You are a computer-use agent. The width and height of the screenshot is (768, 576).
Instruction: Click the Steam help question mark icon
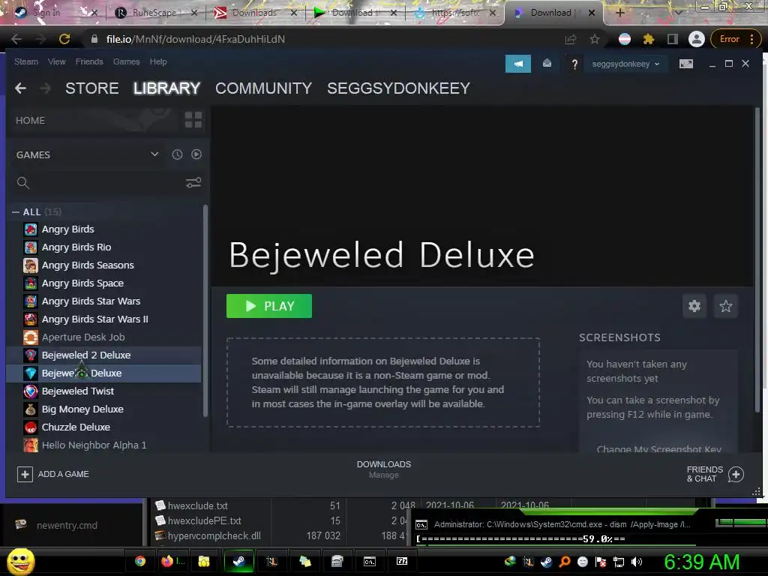[x=574, y=64]
